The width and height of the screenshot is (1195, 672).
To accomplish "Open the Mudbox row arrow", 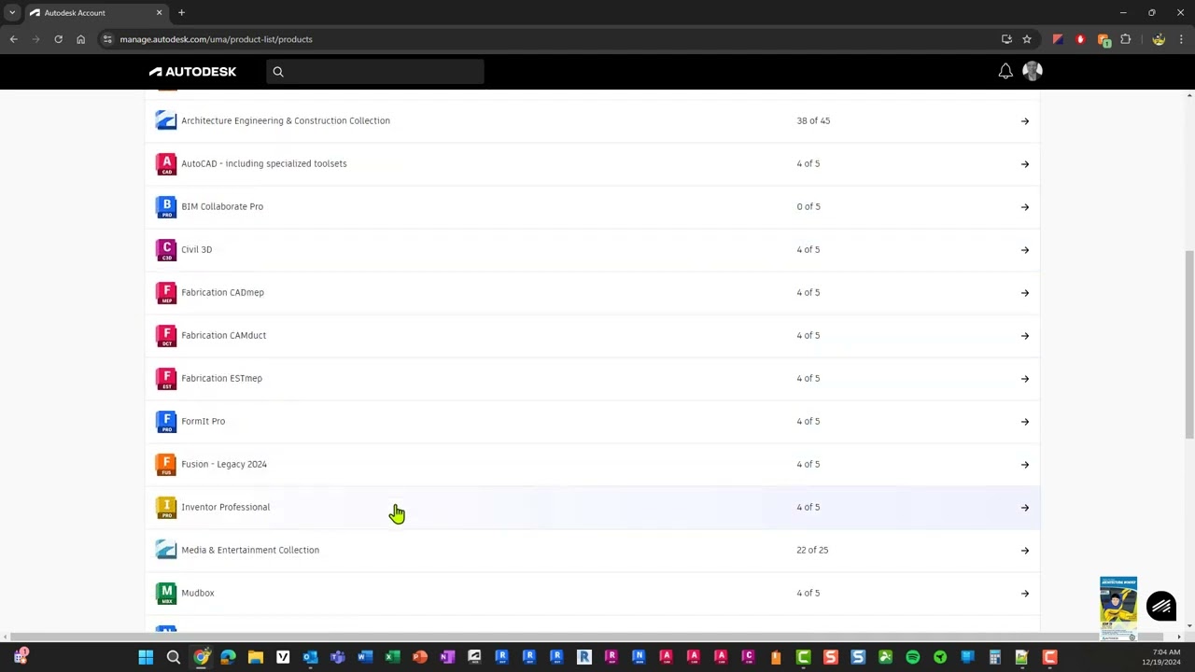I will point(1025,594).
